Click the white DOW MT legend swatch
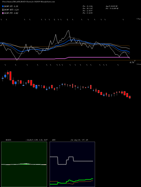Screen dimensions: 141x187 (3, 10)
